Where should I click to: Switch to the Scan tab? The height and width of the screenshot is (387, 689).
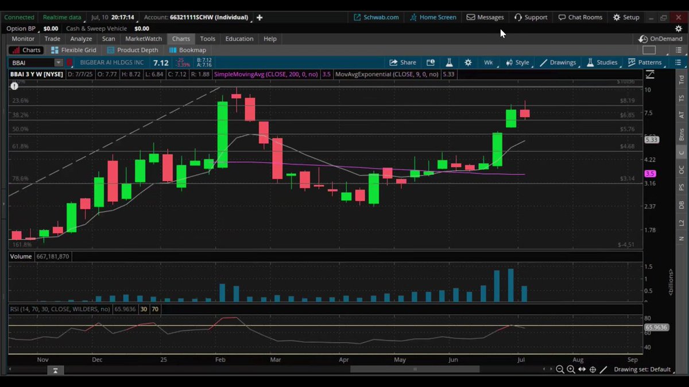pyautogui.click(x=109, y=39)
